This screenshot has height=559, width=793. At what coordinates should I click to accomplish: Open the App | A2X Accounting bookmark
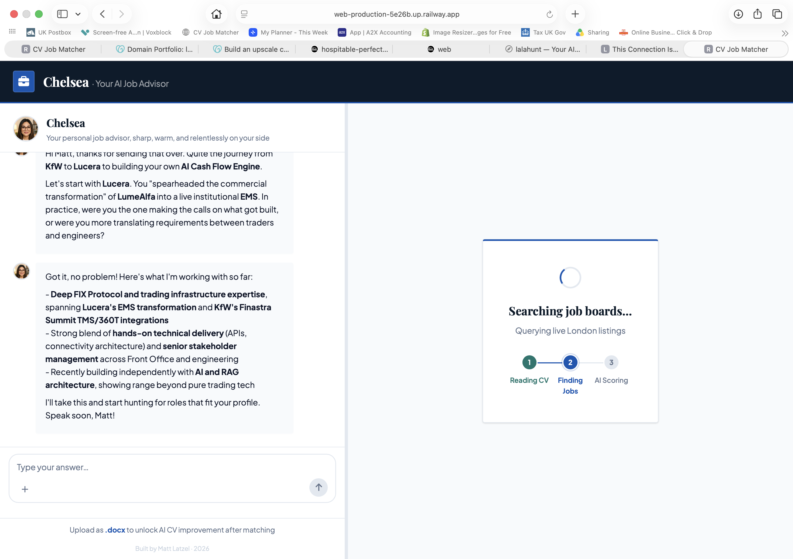(374, 32)
